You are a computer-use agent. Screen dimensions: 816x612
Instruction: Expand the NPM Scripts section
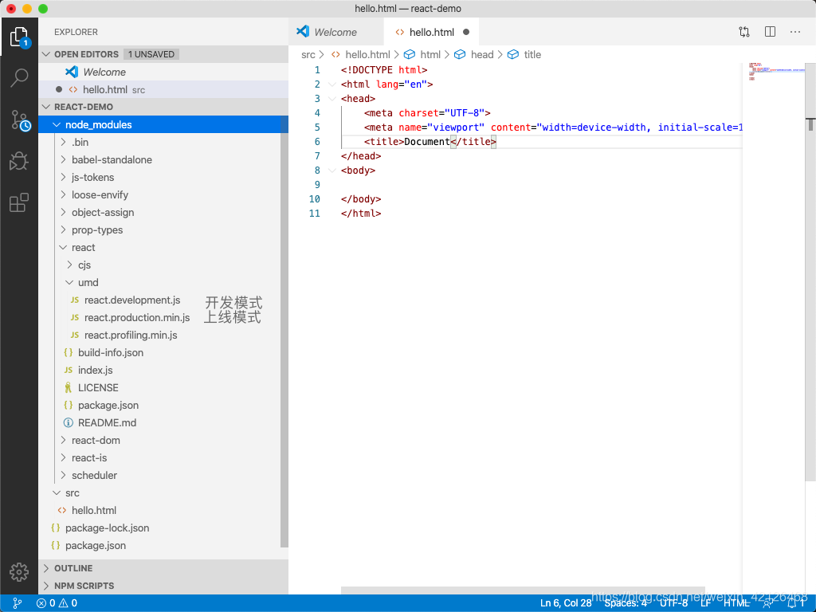tap(46, 586)
